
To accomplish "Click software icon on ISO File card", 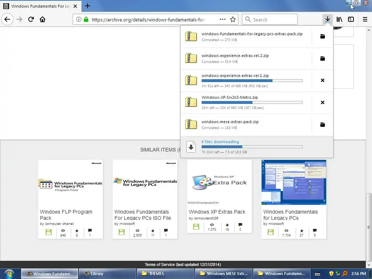I will point(121,232).
